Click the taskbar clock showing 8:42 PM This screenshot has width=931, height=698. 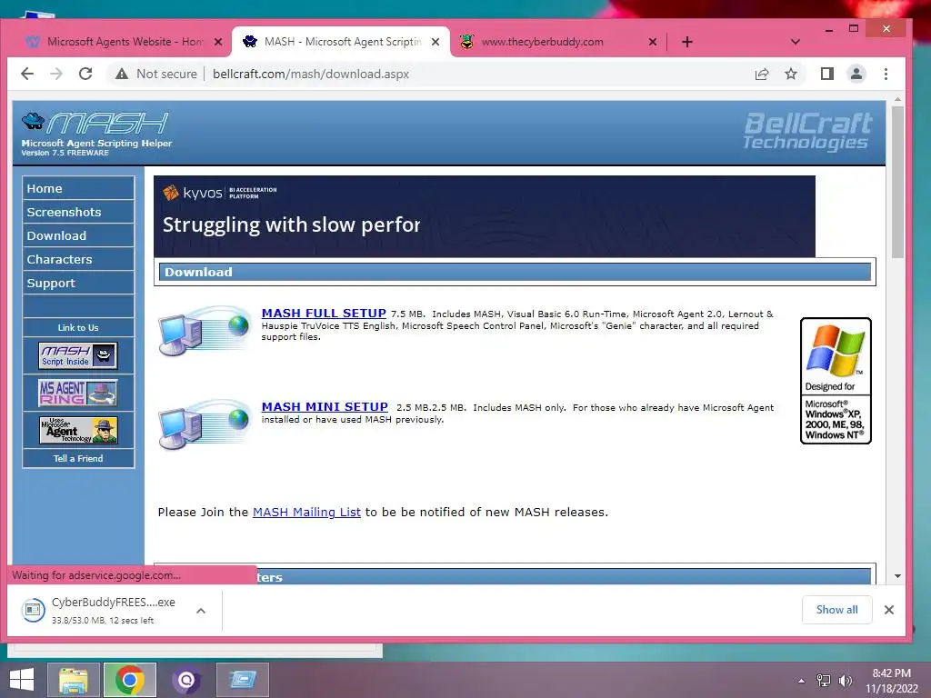[891, 680]
